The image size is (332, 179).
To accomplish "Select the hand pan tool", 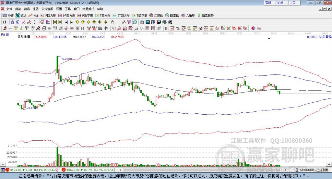I will [113, 22].
